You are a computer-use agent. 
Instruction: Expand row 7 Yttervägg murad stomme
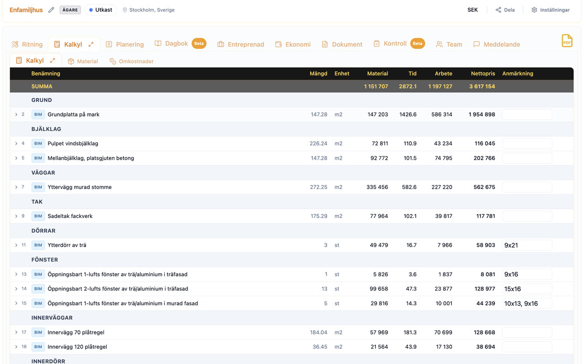(16, 187)
